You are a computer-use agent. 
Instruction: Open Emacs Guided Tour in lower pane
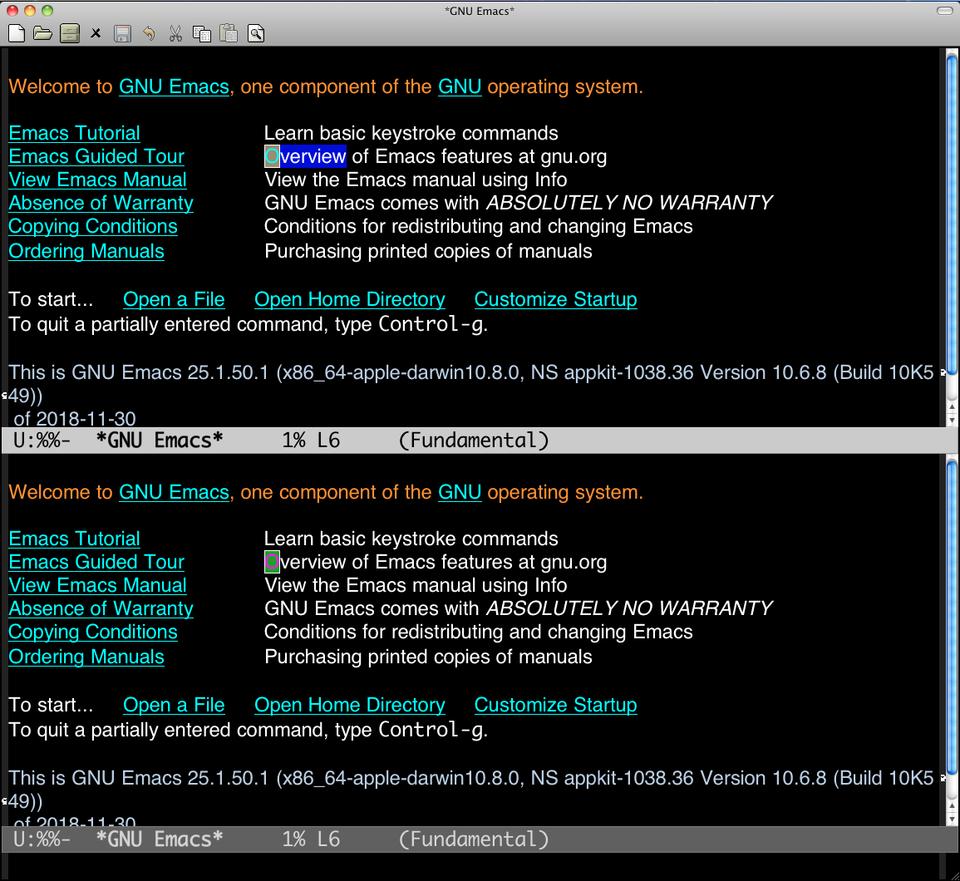click(x=96, y=563)
